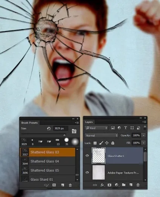Create new brush preset
Image resolution: width=160 pixels, height=197 pixels.
click(63, 185)
